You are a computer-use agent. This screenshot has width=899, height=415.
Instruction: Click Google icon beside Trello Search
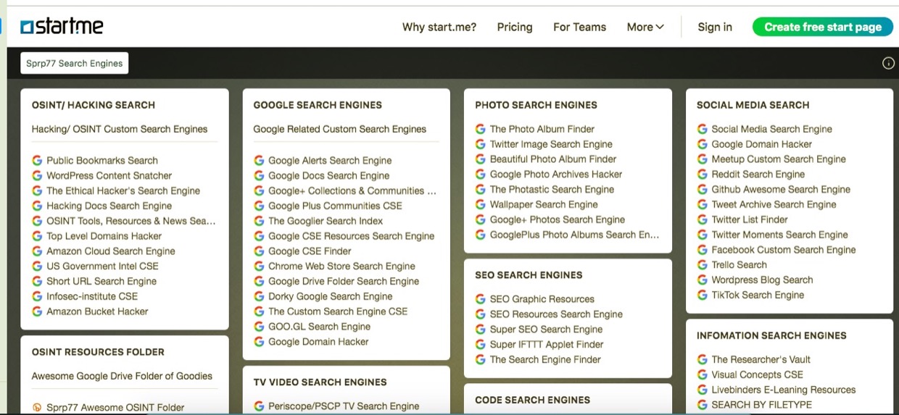click(702, 265)
